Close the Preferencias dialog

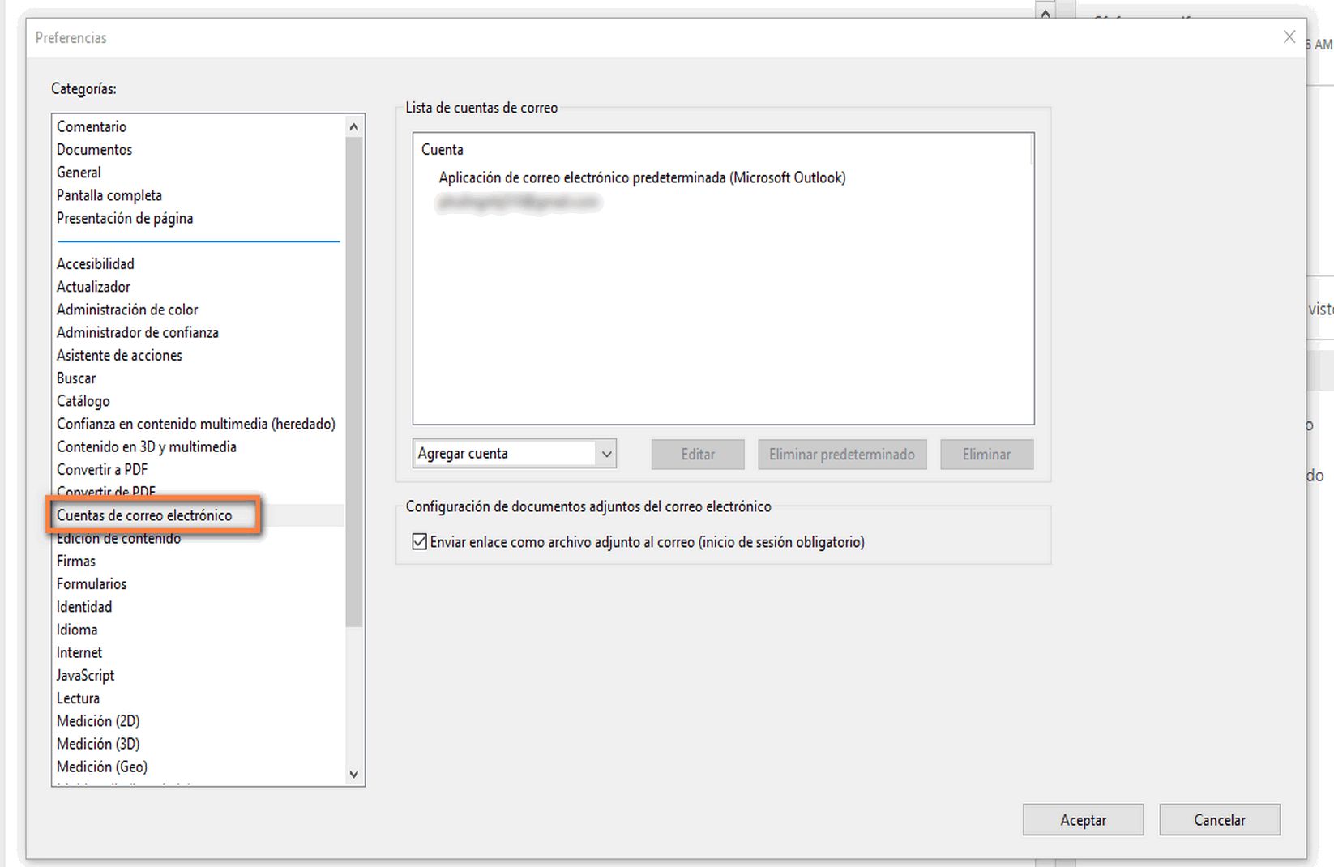pyautogui.click(x=1289, y=37)
